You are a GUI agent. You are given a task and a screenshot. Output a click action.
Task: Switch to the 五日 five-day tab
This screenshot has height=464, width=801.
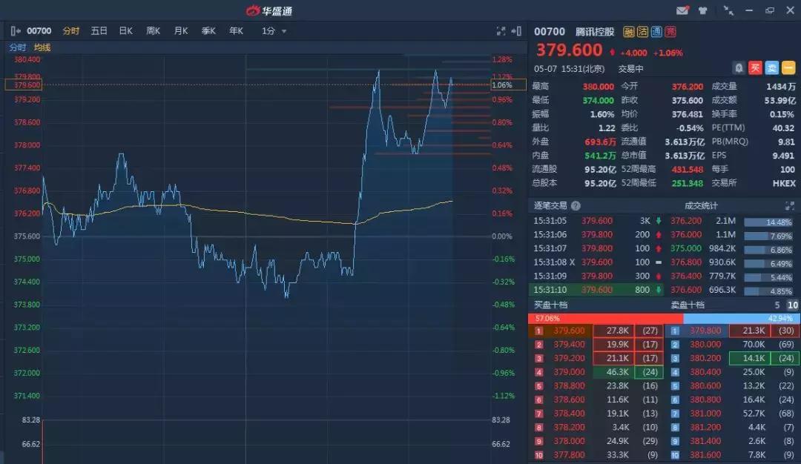99,31
